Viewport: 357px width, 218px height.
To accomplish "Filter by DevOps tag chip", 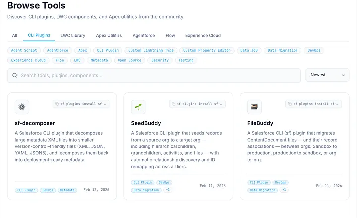I will (314, 50).
